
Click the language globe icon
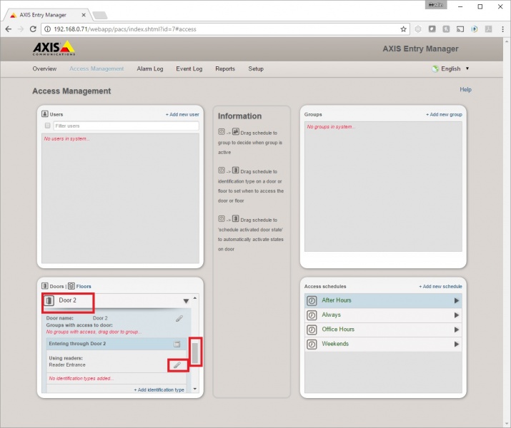[435, 68]
